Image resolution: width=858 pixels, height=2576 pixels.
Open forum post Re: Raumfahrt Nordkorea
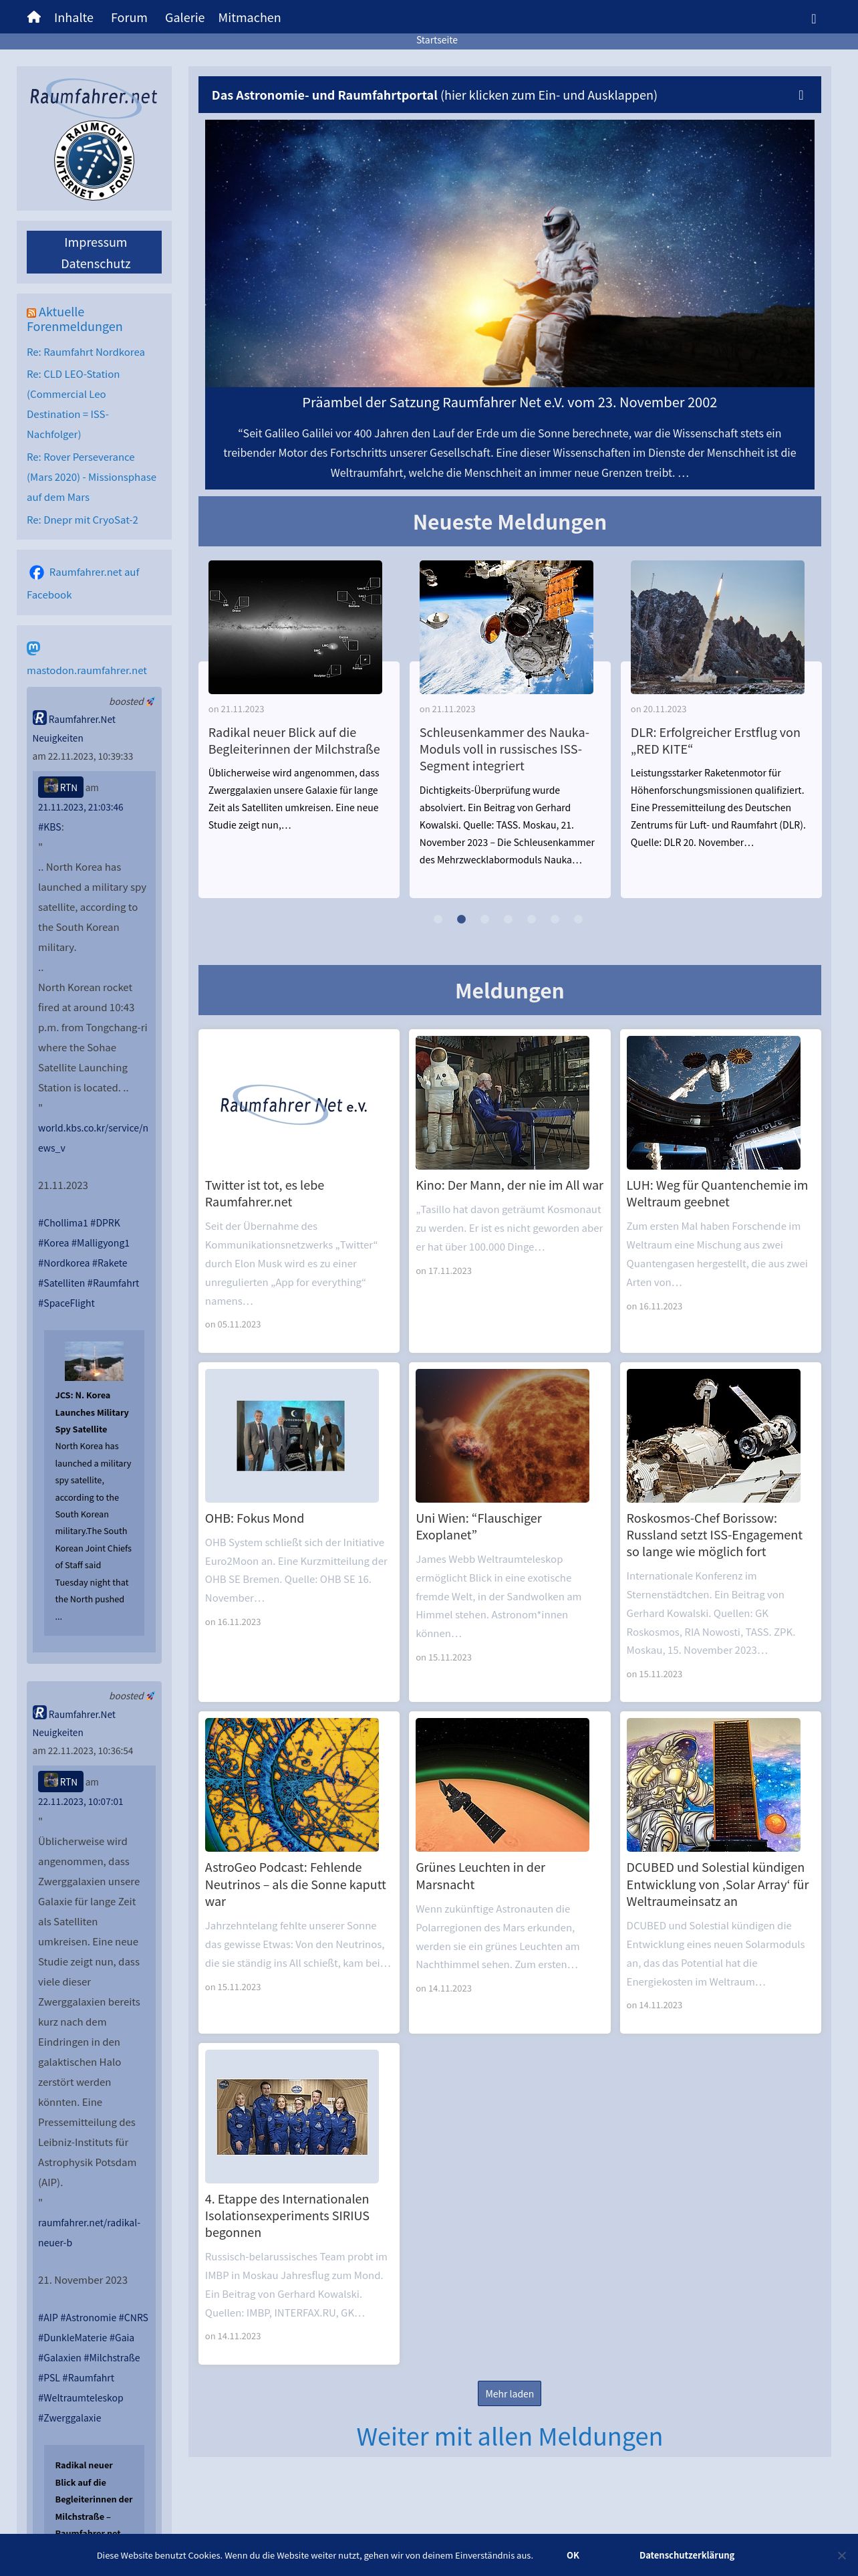pos(86,352)
